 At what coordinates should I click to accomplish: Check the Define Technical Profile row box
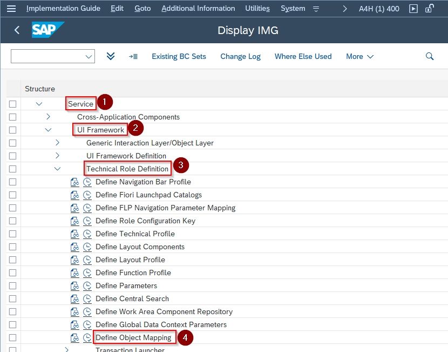[12, 234]
